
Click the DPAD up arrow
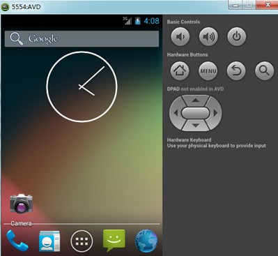(x=196, y=100)
